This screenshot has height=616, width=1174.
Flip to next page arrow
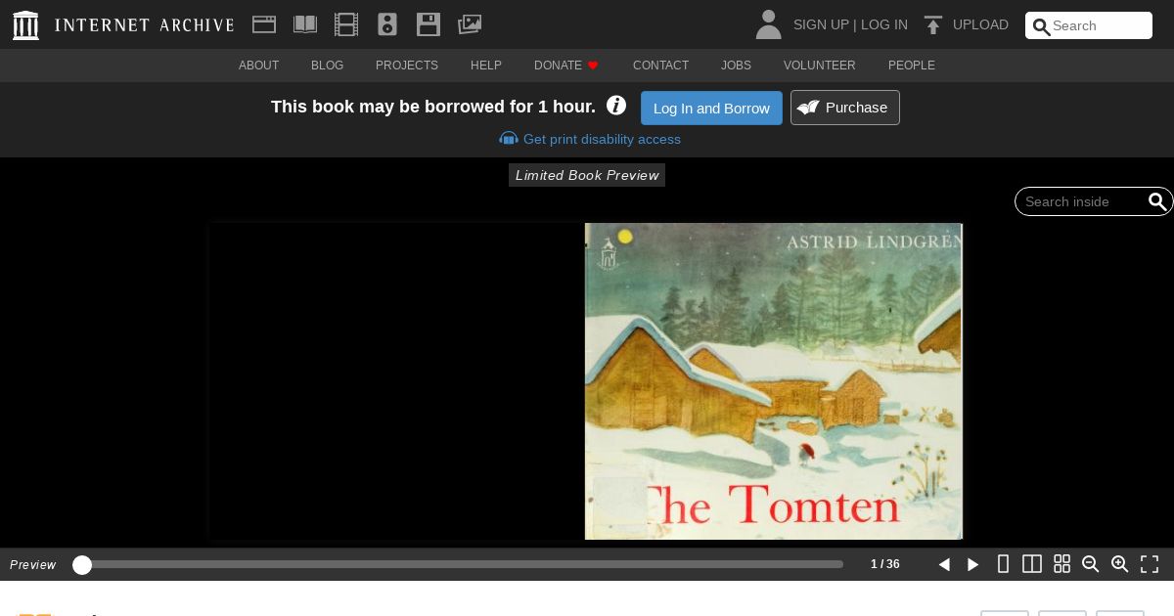click(973, 564)
